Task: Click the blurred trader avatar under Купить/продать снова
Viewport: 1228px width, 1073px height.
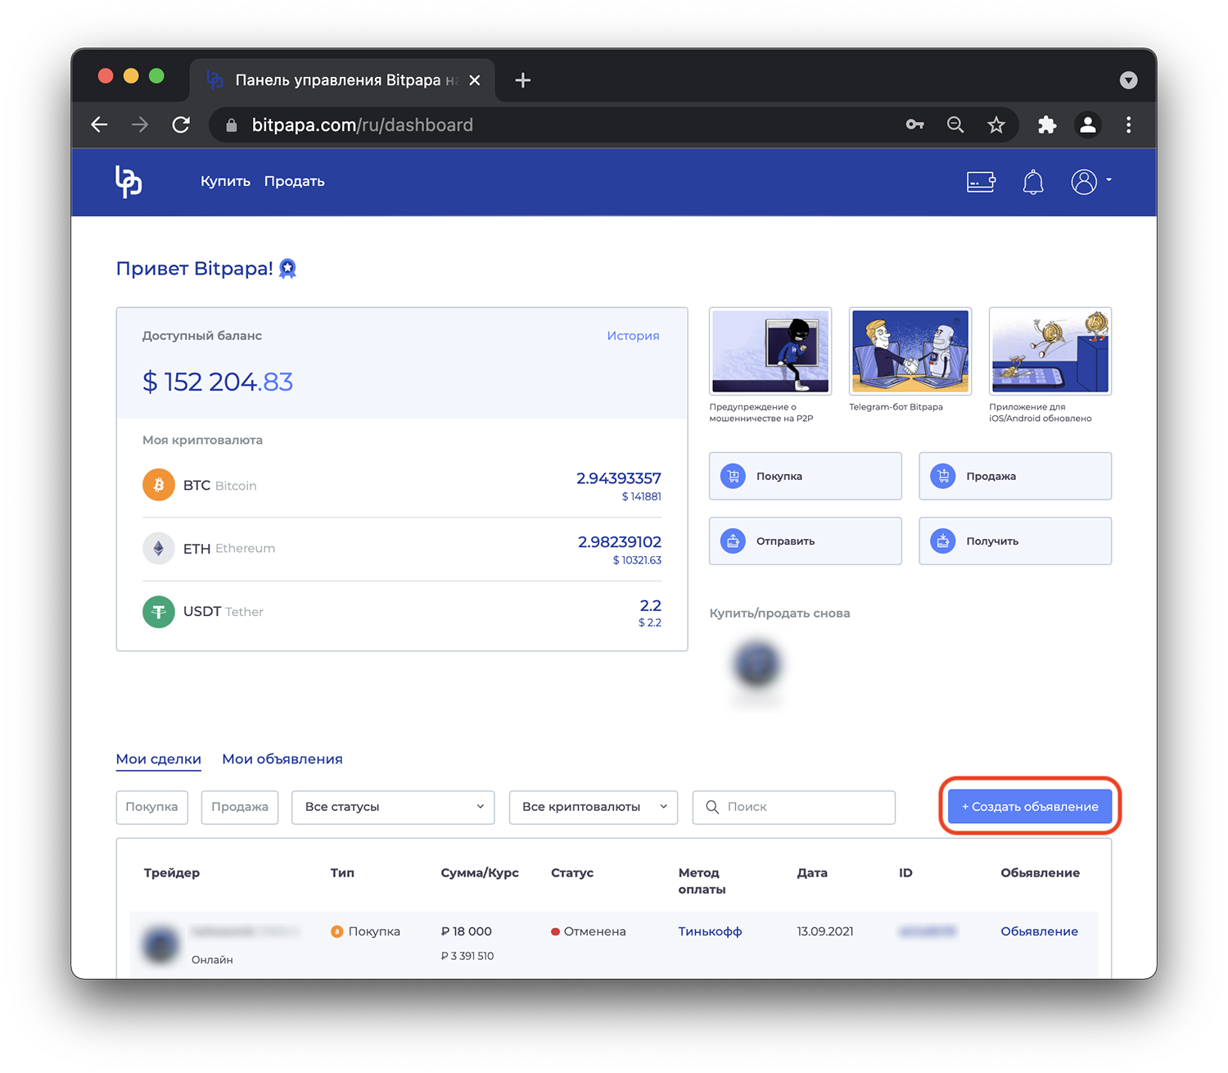Action: (x=756, y=665)
